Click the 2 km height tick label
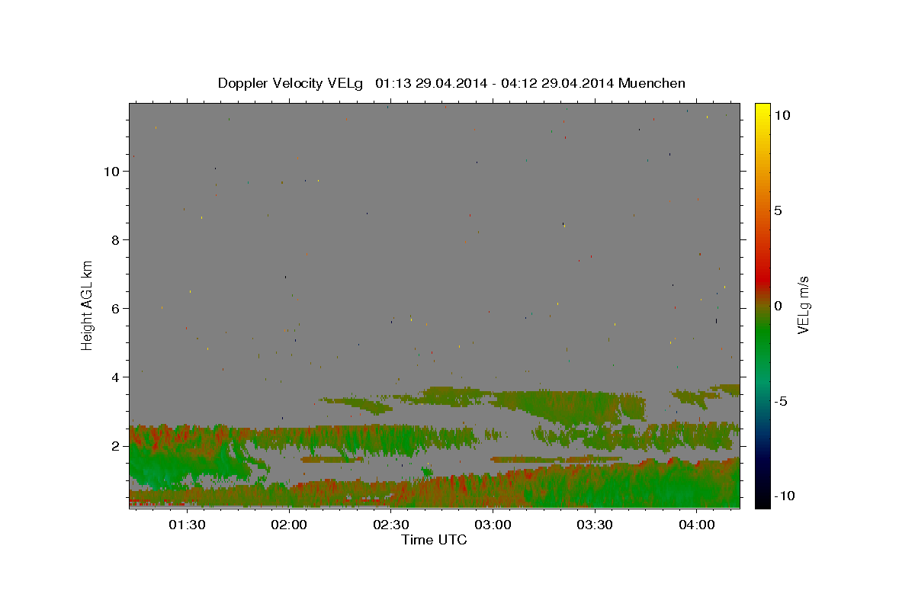 [115, 446]
